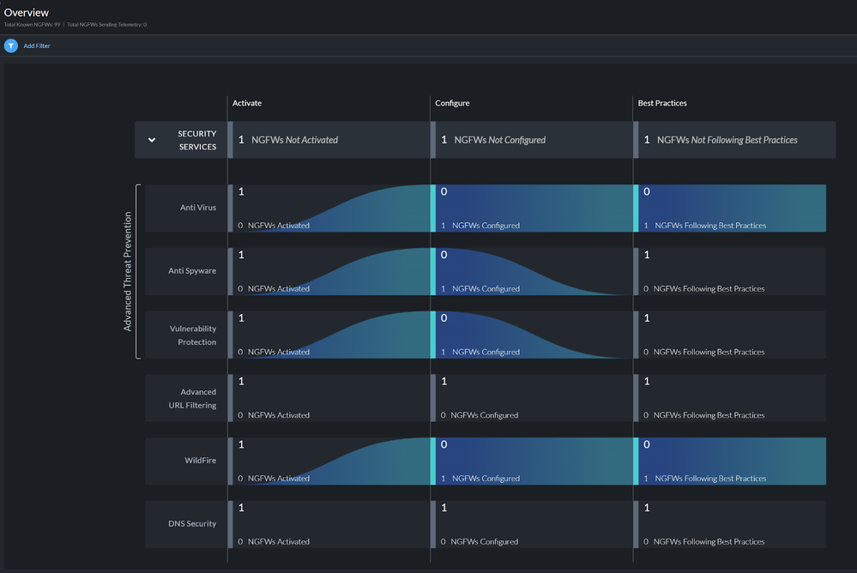
Task: Select the Anti Spyware row label
Action: [x=192, y=271]
